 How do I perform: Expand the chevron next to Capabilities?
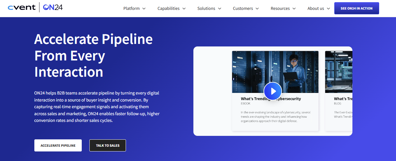[184, 9]
